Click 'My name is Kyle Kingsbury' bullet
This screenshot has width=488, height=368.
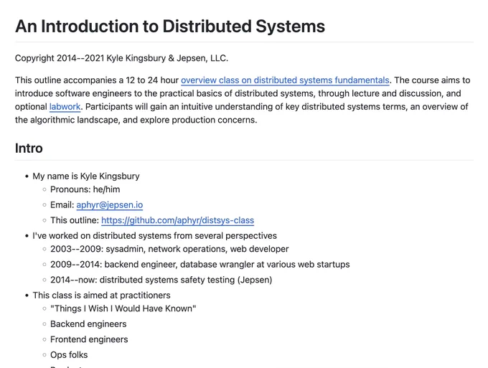[x=86, y=176]
